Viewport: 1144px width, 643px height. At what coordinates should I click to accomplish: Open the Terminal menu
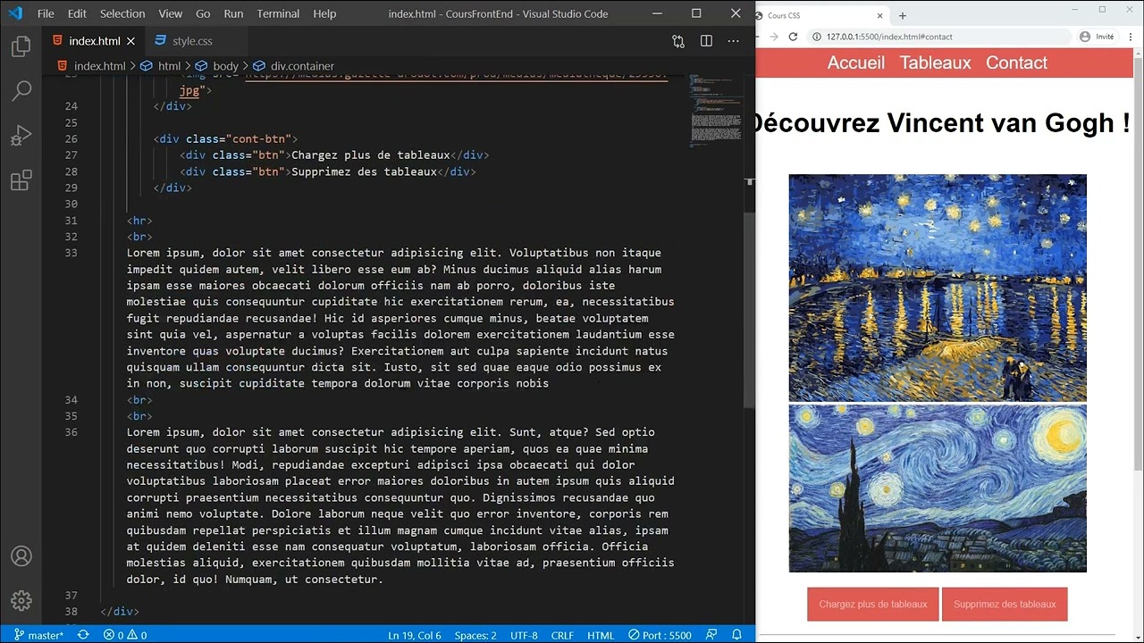[x=278, y=13]
